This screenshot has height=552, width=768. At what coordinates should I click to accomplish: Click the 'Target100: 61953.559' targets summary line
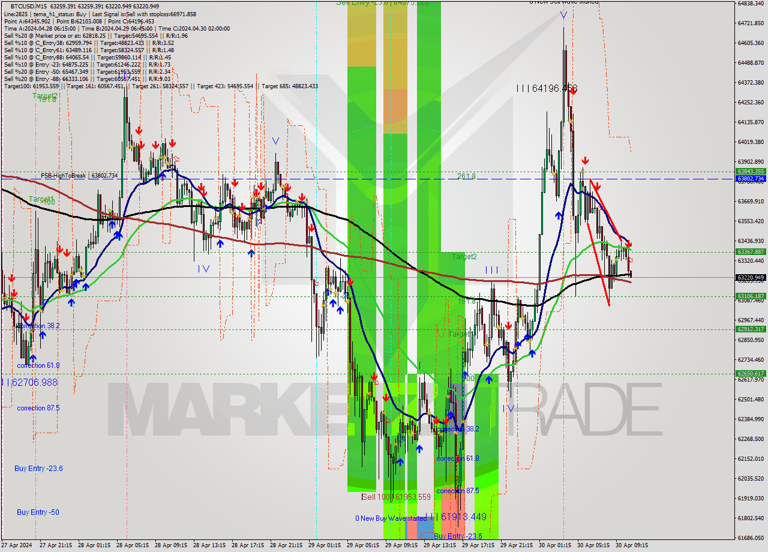tap(161, 86)
